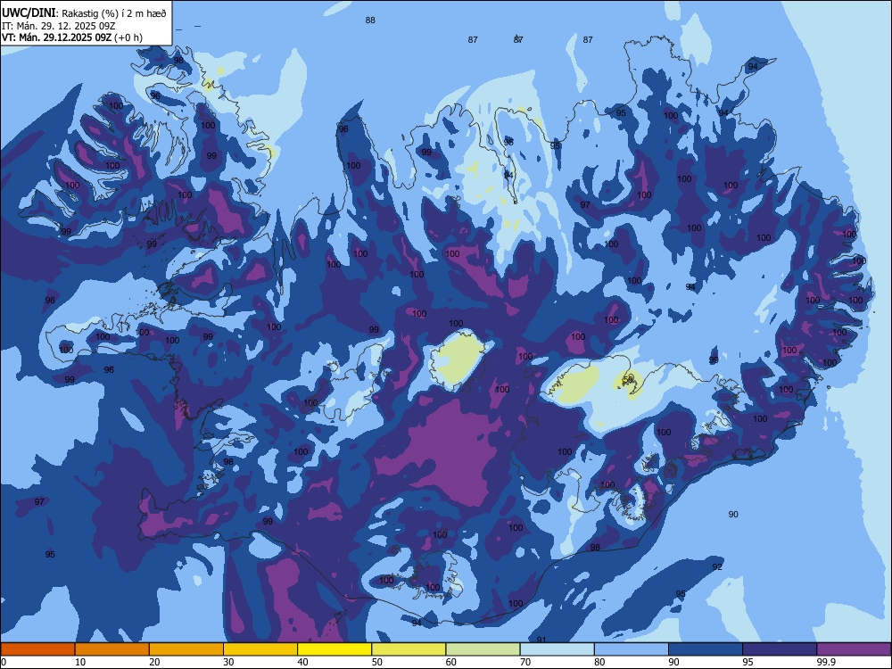Click the '88' humidity value on the map

(370, 20)
